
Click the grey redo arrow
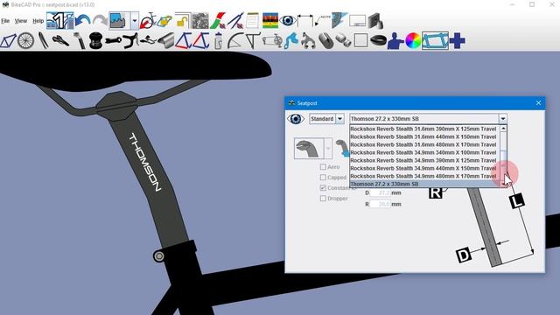(x=100, y=21)
